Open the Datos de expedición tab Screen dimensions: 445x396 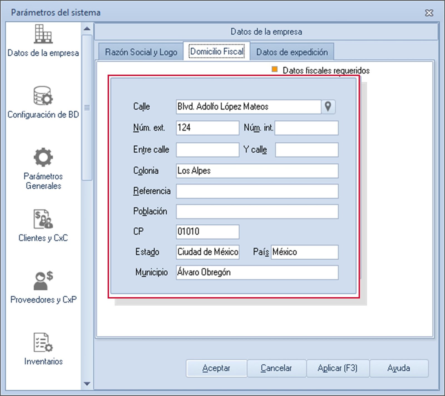[292, 52]
